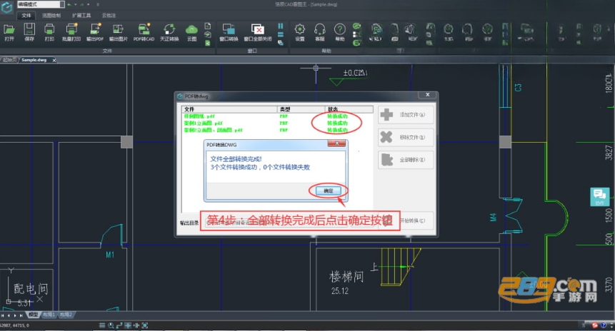The height and width of the screenshot is (331, 615).
Task: Click the 状态 column header
Action: pyautogui.click(x=349, y=109)
